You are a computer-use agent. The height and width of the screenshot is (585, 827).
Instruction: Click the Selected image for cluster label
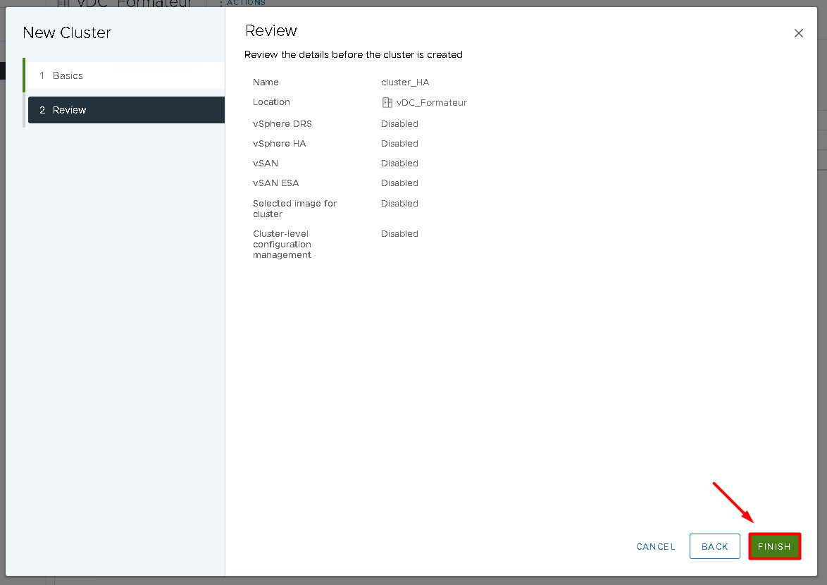coord(294,209)
